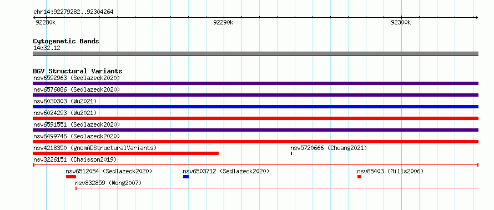The height and width of the screenshot is (210, 494).
Task: Click the 14q32.12 band label
Action: tap(47, 48)
